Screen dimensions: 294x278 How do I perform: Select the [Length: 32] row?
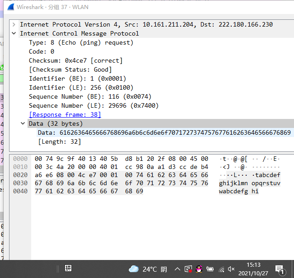[60, 141]
